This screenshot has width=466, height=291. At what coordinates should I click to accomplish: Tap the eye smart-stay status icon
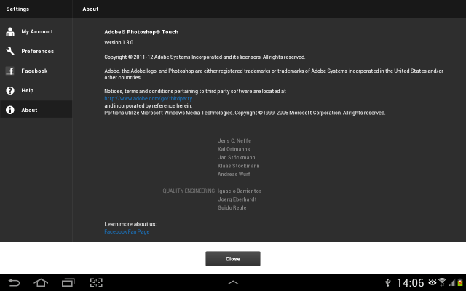pyautogui.click(x=432, y=282)
